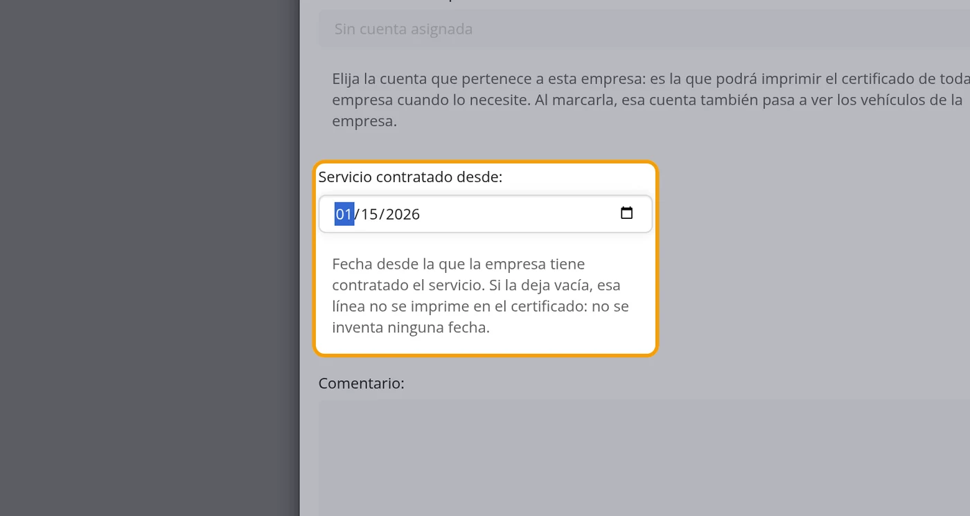Click help text starting 'Elija la cuenta que pertenece'
Viewport: 970px width, 516px height.
pyautogui.click(x=651, y=100)
